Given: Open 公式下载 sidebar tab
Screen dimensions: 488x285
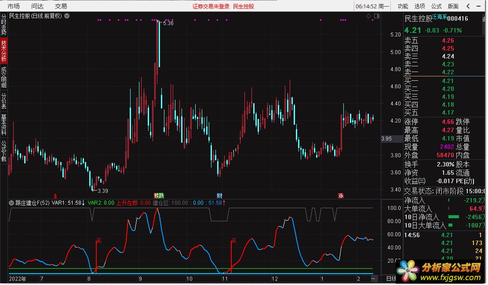Looking at the screenshot, I should click(x=4, y=151).
